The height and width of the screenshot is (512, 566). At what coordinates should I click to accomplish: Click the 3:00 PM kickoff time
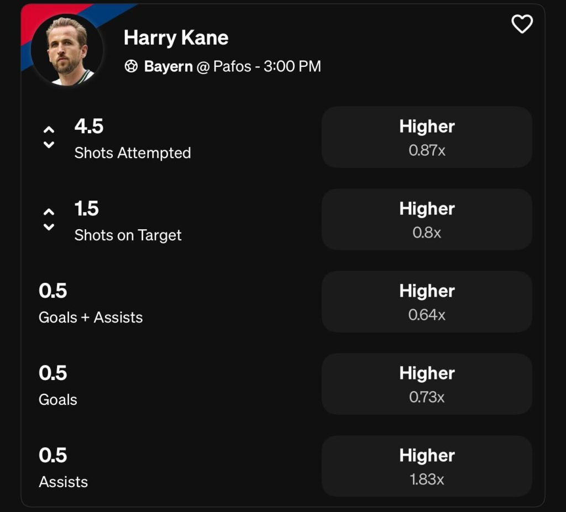292,67
